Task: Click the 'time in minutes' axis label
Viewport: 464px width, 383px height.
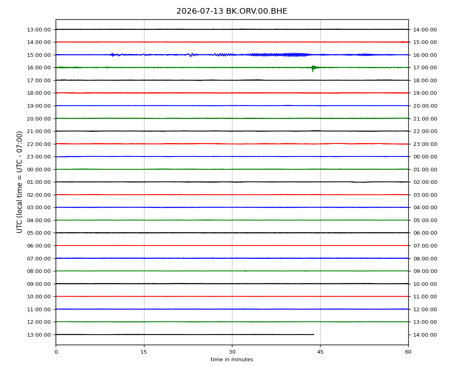Action: click(232, 360)
